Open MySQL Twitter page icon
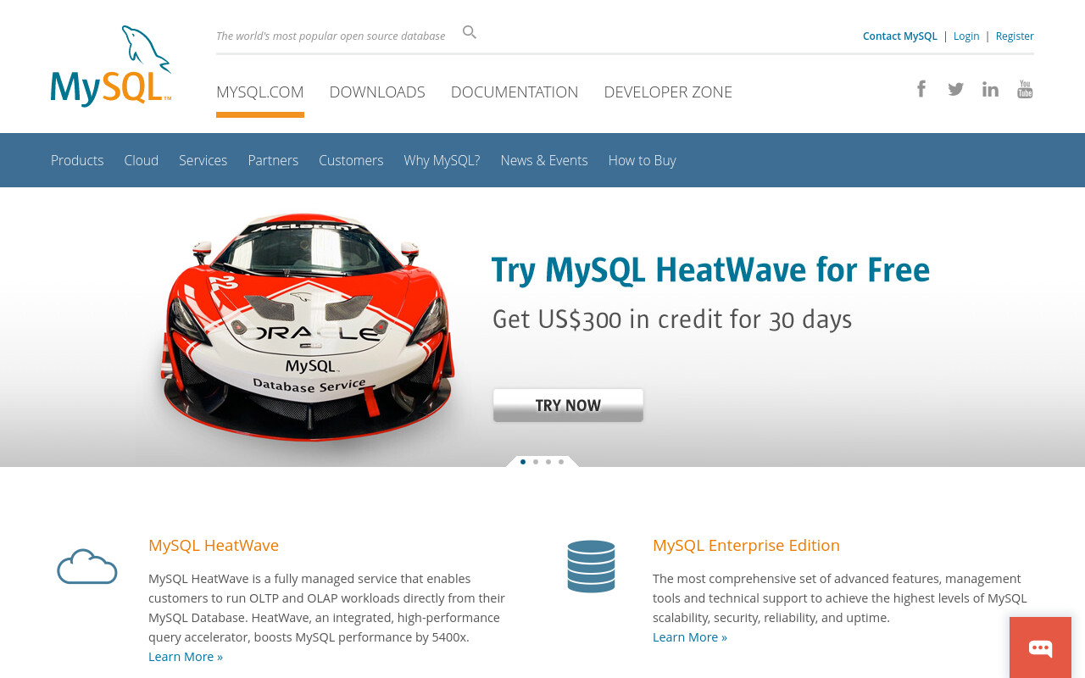1085x678 pixels. coord(956,89)
